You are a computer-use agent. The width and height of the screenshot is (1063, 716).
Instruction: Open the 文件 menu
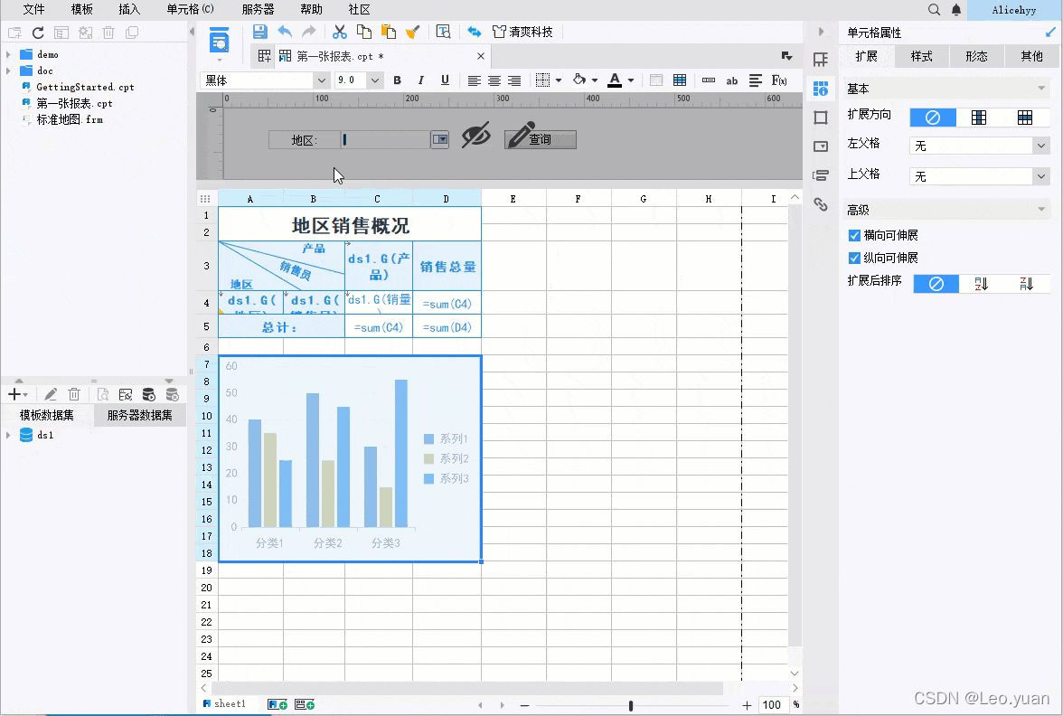tap(34, 9)
